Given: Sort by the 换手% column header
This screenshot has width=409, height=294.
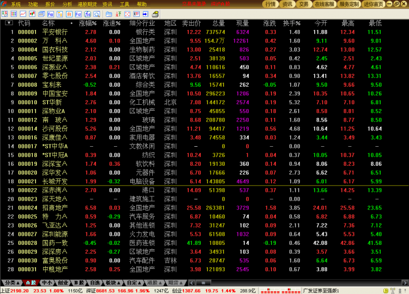Looking at the screenshot, I should pos(292,23).
